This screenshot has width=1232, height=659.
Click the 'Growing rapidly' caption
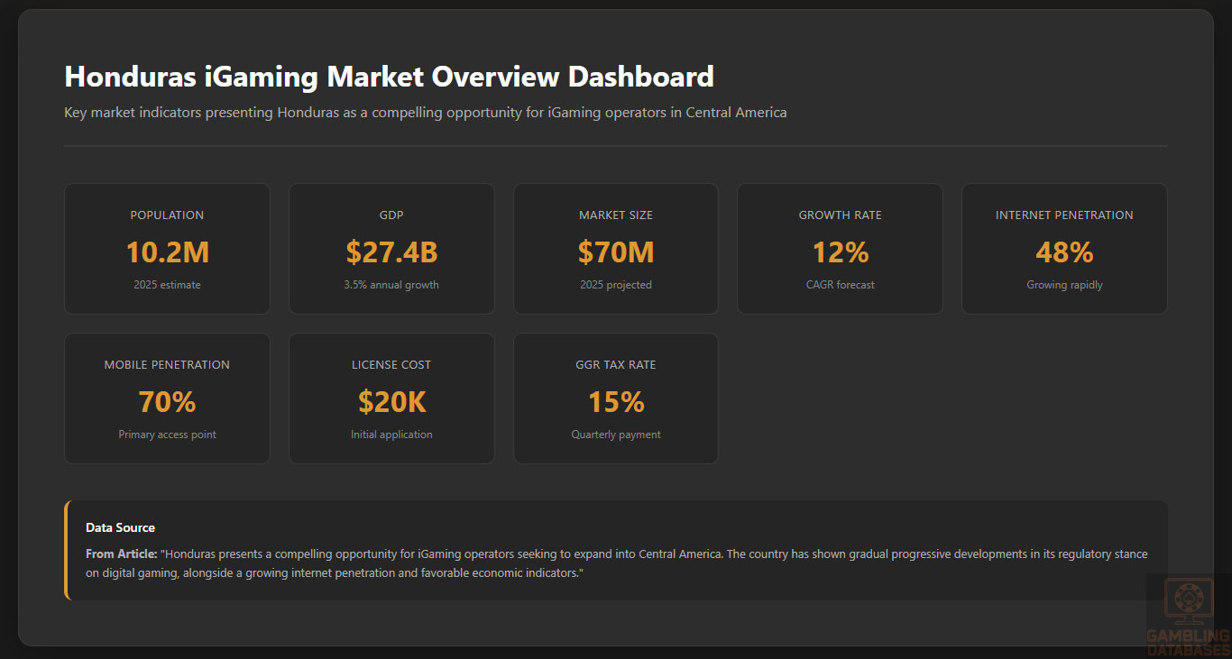[1064, 285]
